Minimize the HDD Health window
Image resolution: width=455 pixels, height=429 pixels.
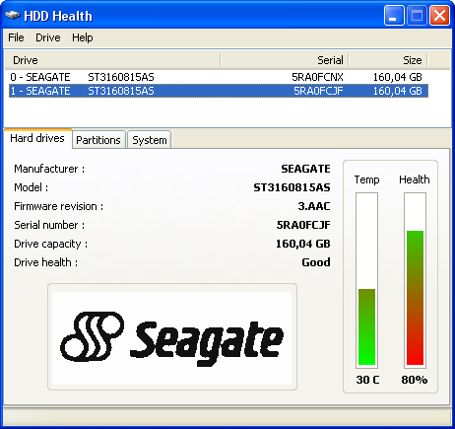pyautogui.click(x=394, y=16)
